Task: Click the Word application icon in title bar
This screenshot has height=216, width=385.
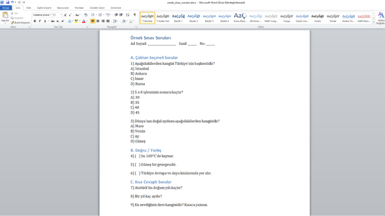Action: [2, 2]
